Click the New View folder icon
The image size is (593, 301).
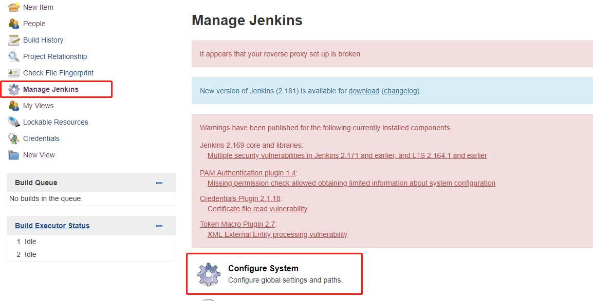coord(13,155)
